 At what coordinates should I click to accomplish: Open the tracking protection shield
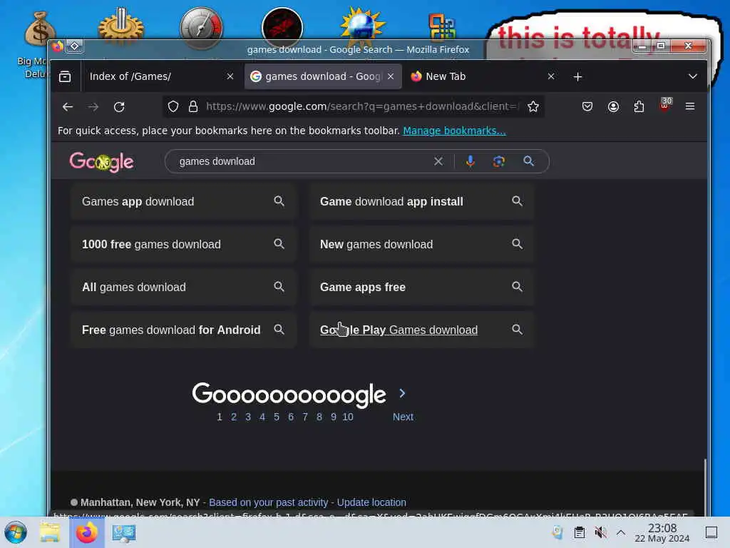[173, 107]
